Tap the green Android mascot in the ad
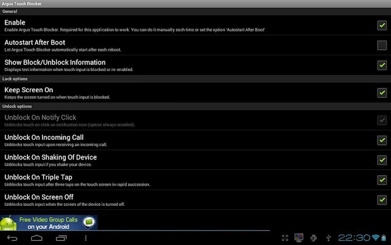 [8, 223]
